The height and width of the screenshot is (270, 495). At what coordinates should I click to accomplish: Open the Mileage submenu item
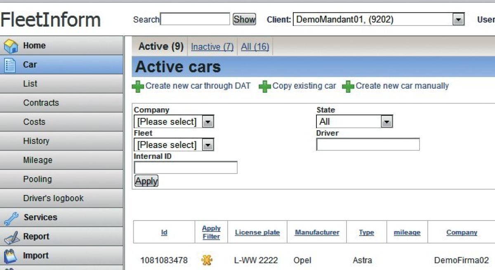pos(61,160)
